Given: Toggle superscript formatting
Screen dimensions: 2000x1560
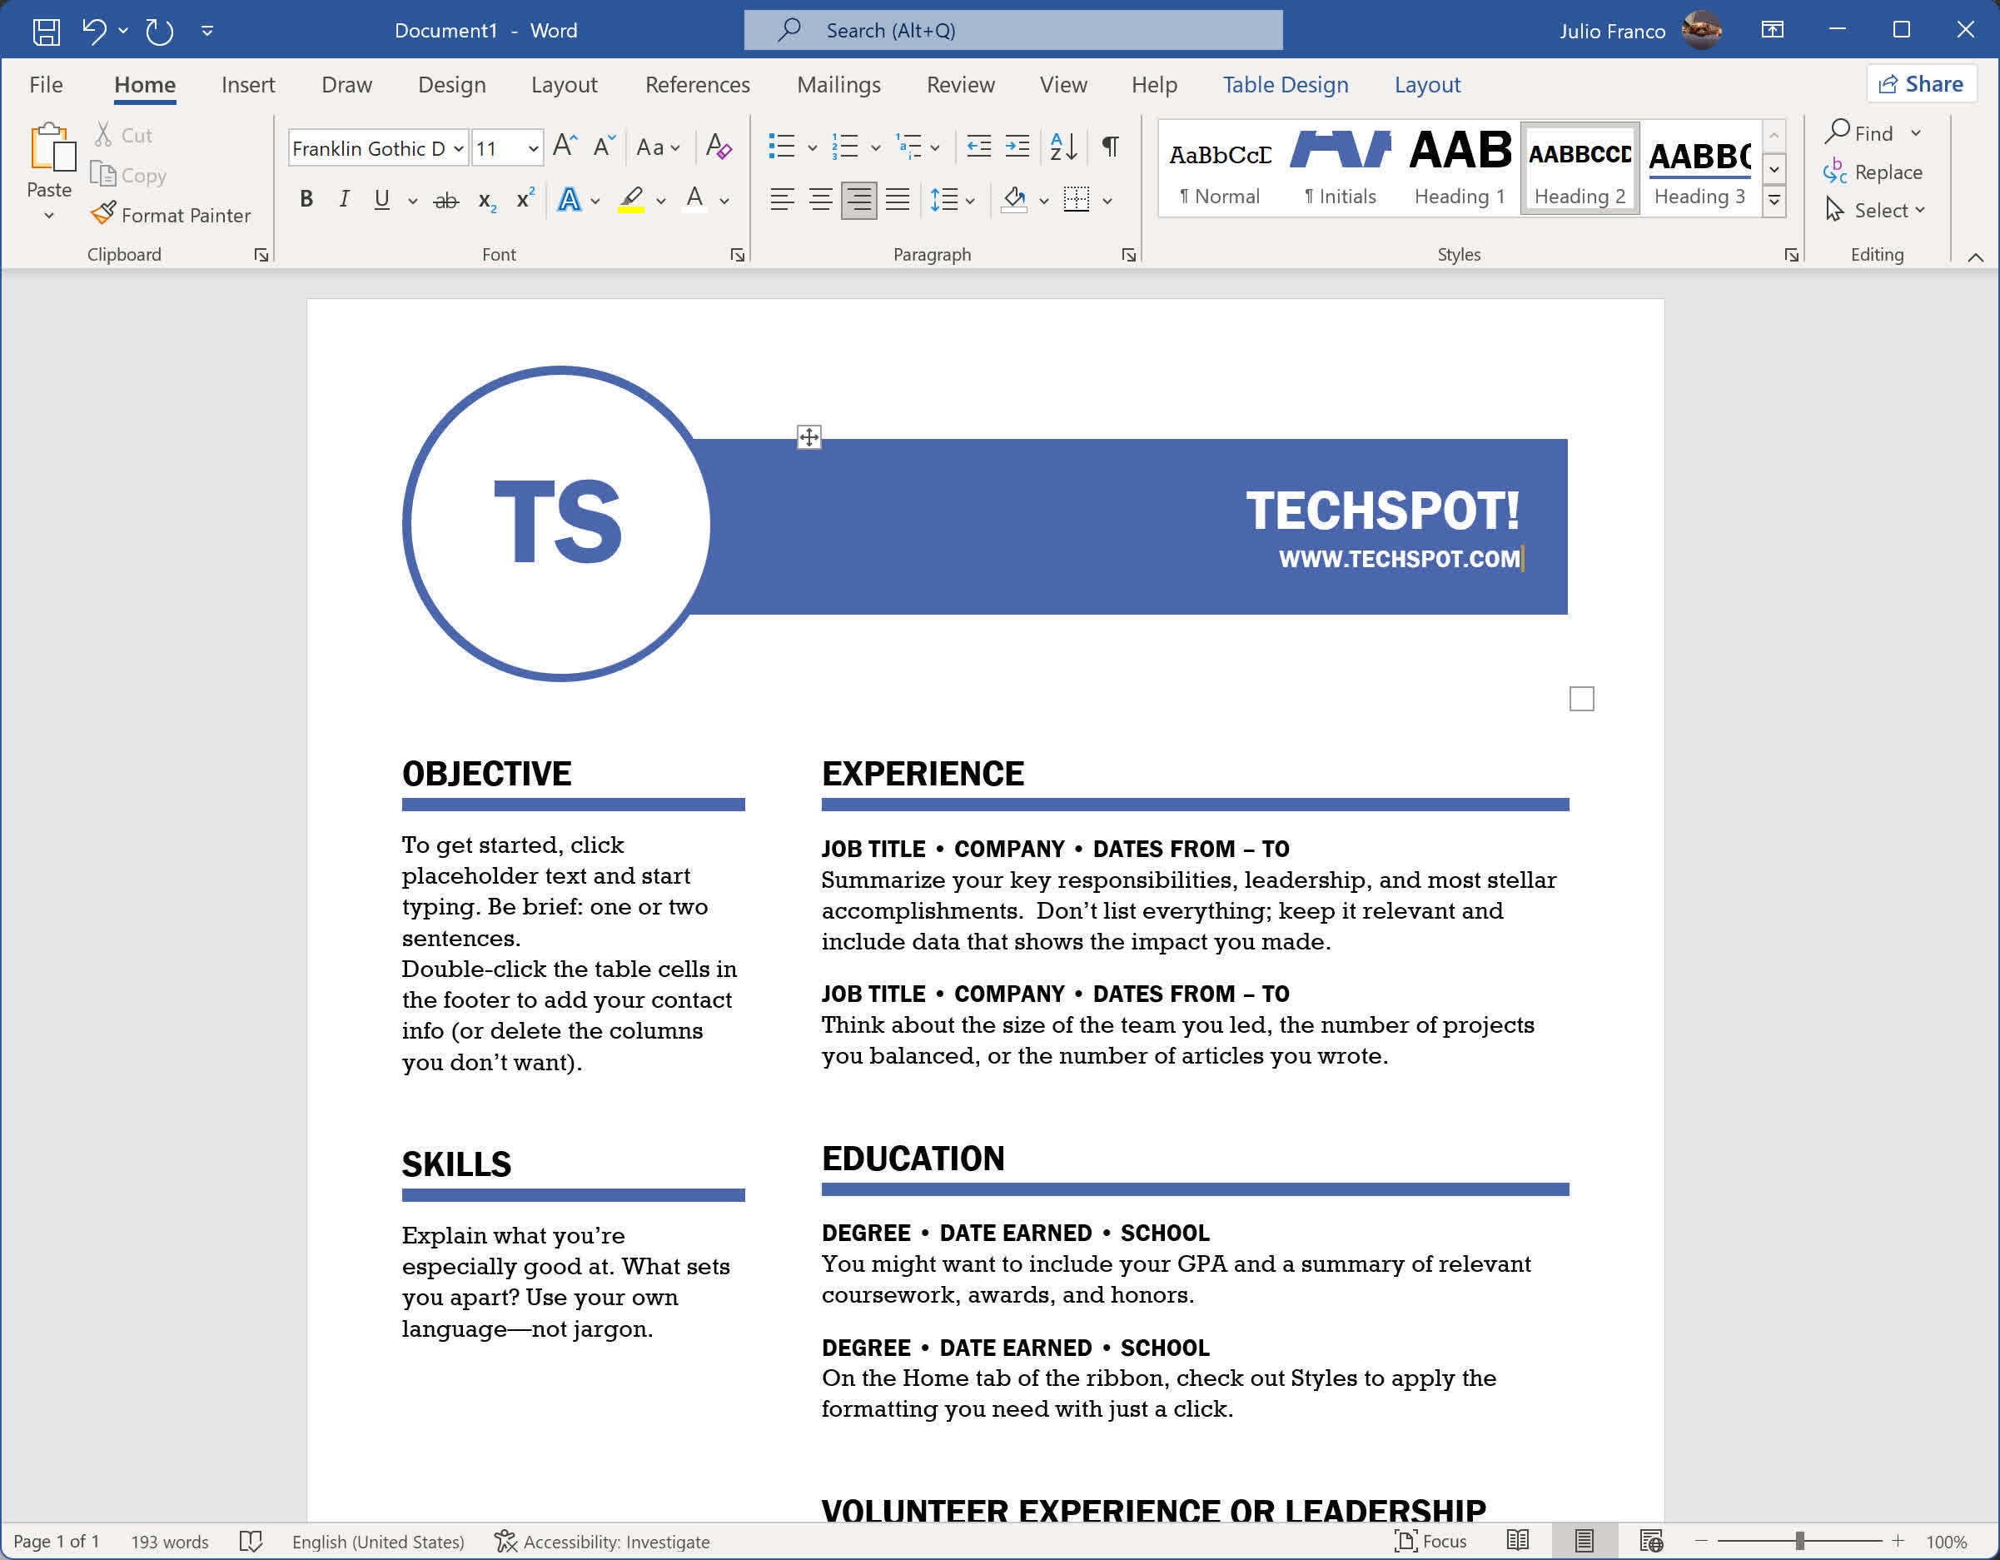Looking at the screenshot, I should [523, 198].
